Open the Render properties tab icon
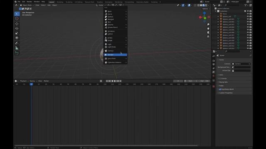This screenshot has width=266, height=149. click(214, 61)
